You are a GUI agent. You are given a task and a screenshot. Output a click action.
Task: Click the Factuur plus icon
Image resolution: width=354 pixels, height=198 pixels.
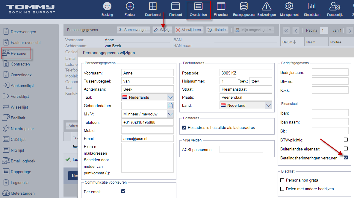(130, 6)
